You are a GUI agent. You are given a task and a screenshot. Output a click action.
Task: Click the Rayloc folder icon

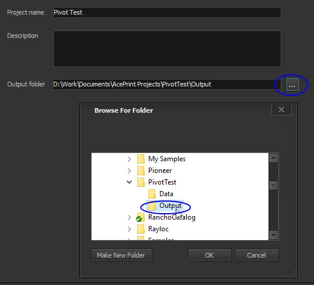141,229
